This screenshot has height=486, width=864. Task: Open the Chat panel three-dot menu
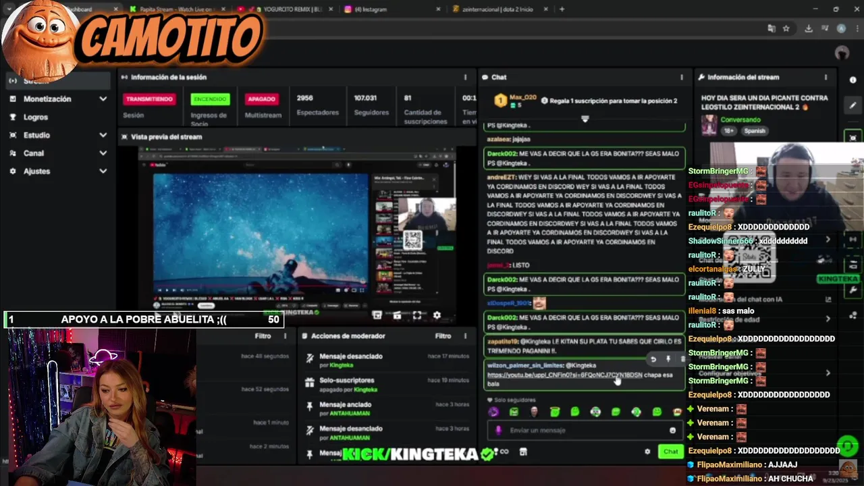click(682, 77)
